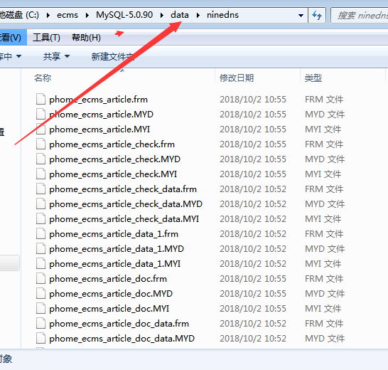
Task: Select file icon of phome_ecms_article.frm
Action: point(41,100)
